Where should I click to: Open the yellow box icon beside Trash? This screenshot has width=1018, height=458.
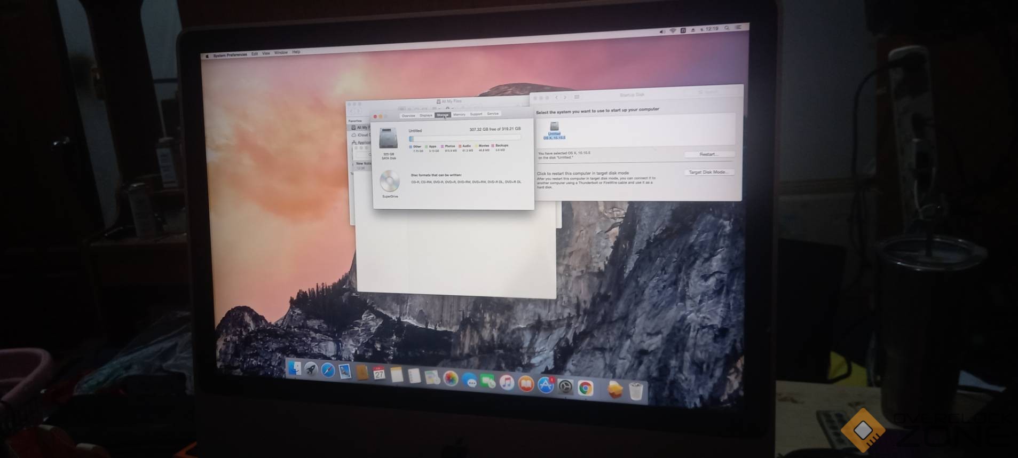click(615, 390)
